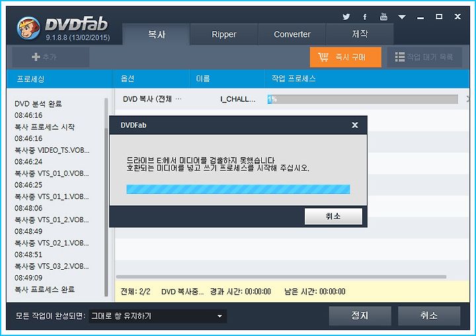Open DVDFab Twitter page icon
The image size is (476, 336).
(x=346, y=17)
